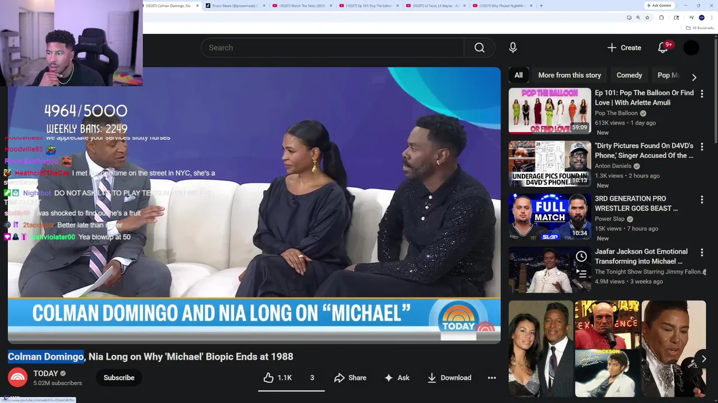Open the Ask AI button

[397, 378]
